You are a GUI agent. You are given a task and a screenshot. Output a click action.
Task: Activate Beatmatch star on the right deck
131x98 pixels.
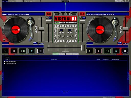click(116, 51)
